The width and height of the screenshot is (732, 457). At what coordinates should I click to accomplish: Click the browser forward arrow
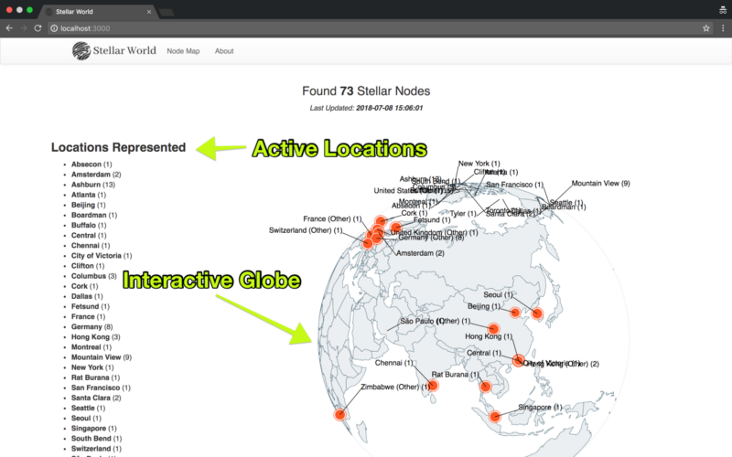point(24,28)
